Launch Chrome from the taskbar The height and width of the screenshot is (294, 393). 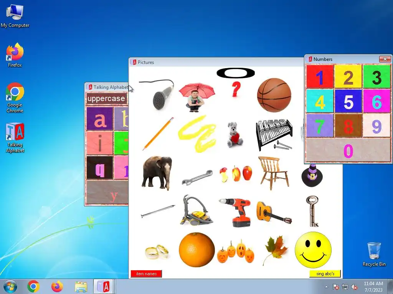[x=33, y=286]
